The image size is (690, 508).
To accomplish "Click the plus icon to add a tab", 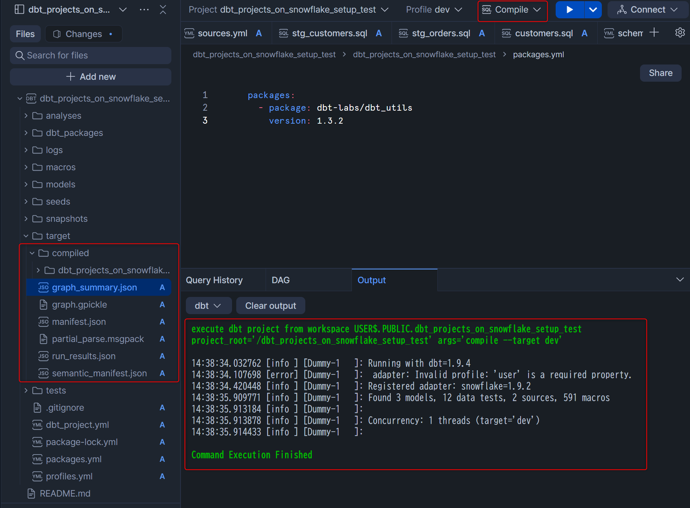I will coord(654,33).
